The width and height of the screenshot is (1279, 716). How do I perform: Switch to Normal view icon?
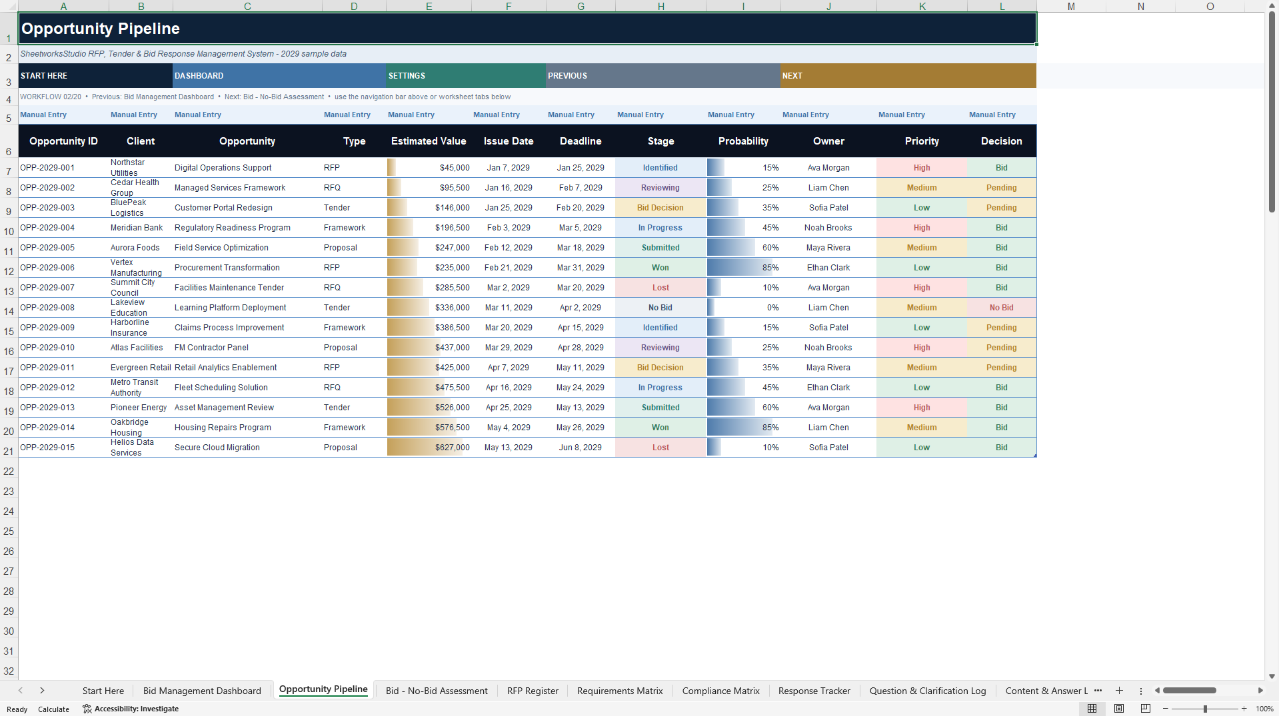(x=1092, y=709)
